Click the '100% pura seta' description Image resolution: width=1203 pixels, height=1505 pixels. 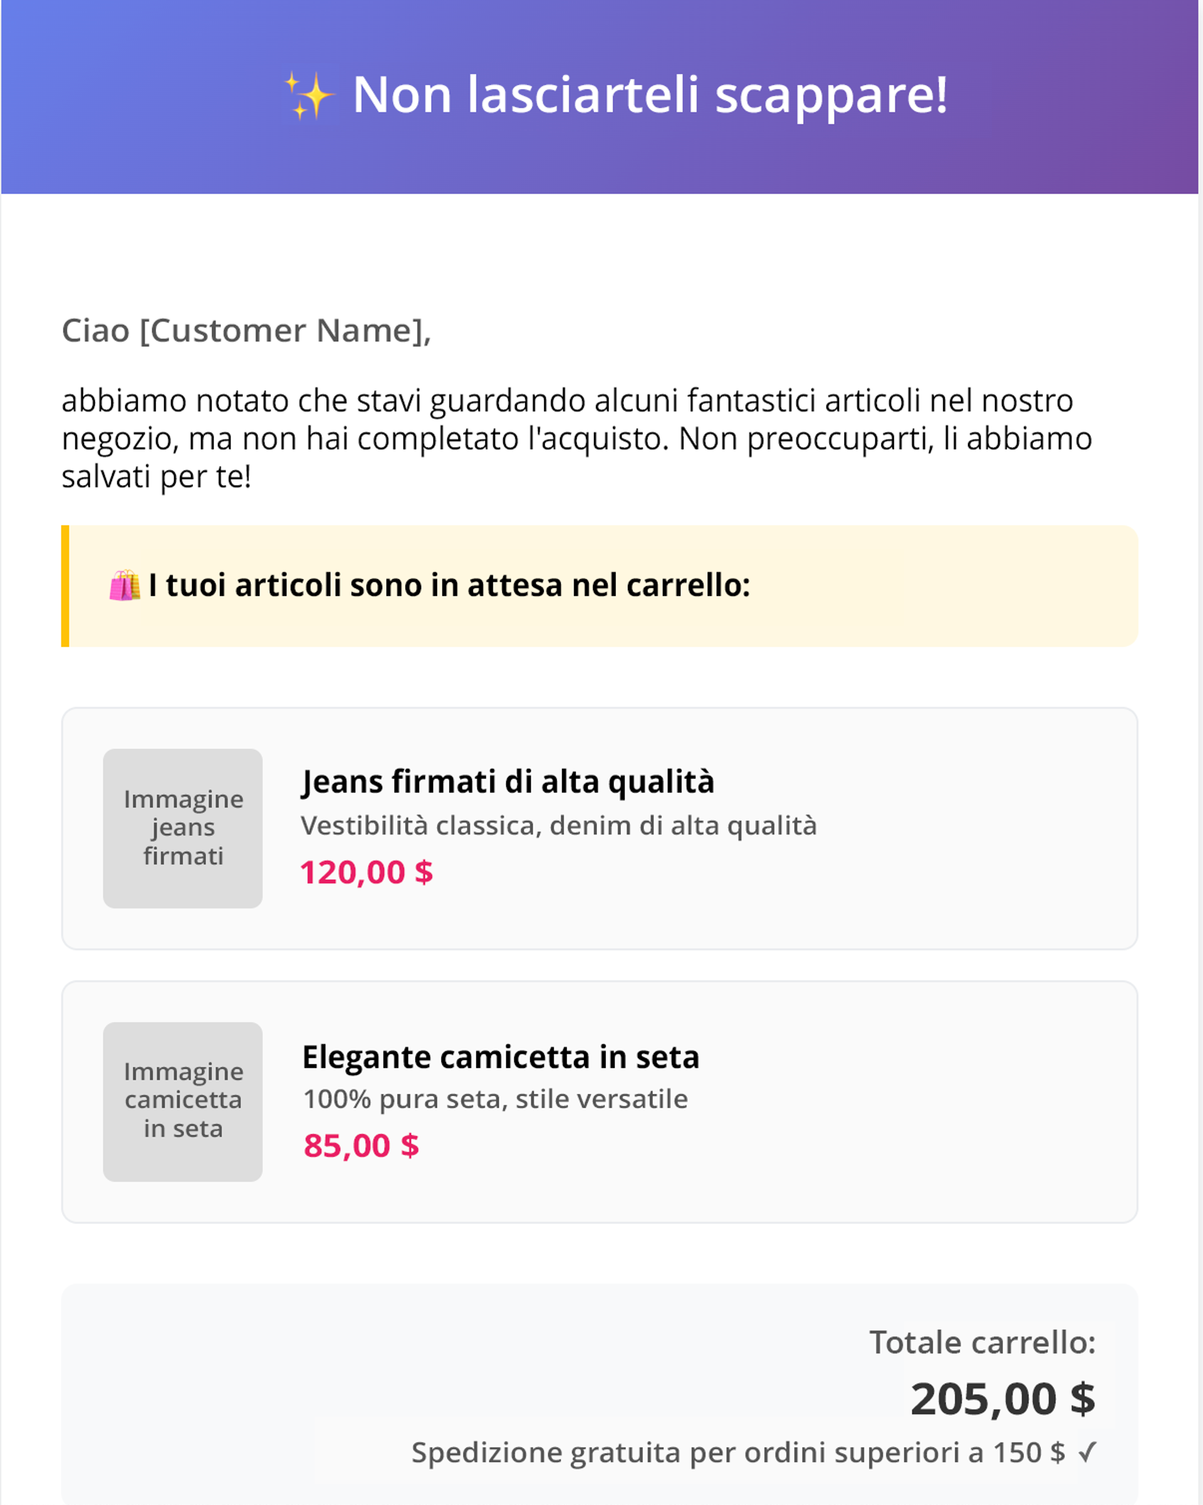point(496,1099)
